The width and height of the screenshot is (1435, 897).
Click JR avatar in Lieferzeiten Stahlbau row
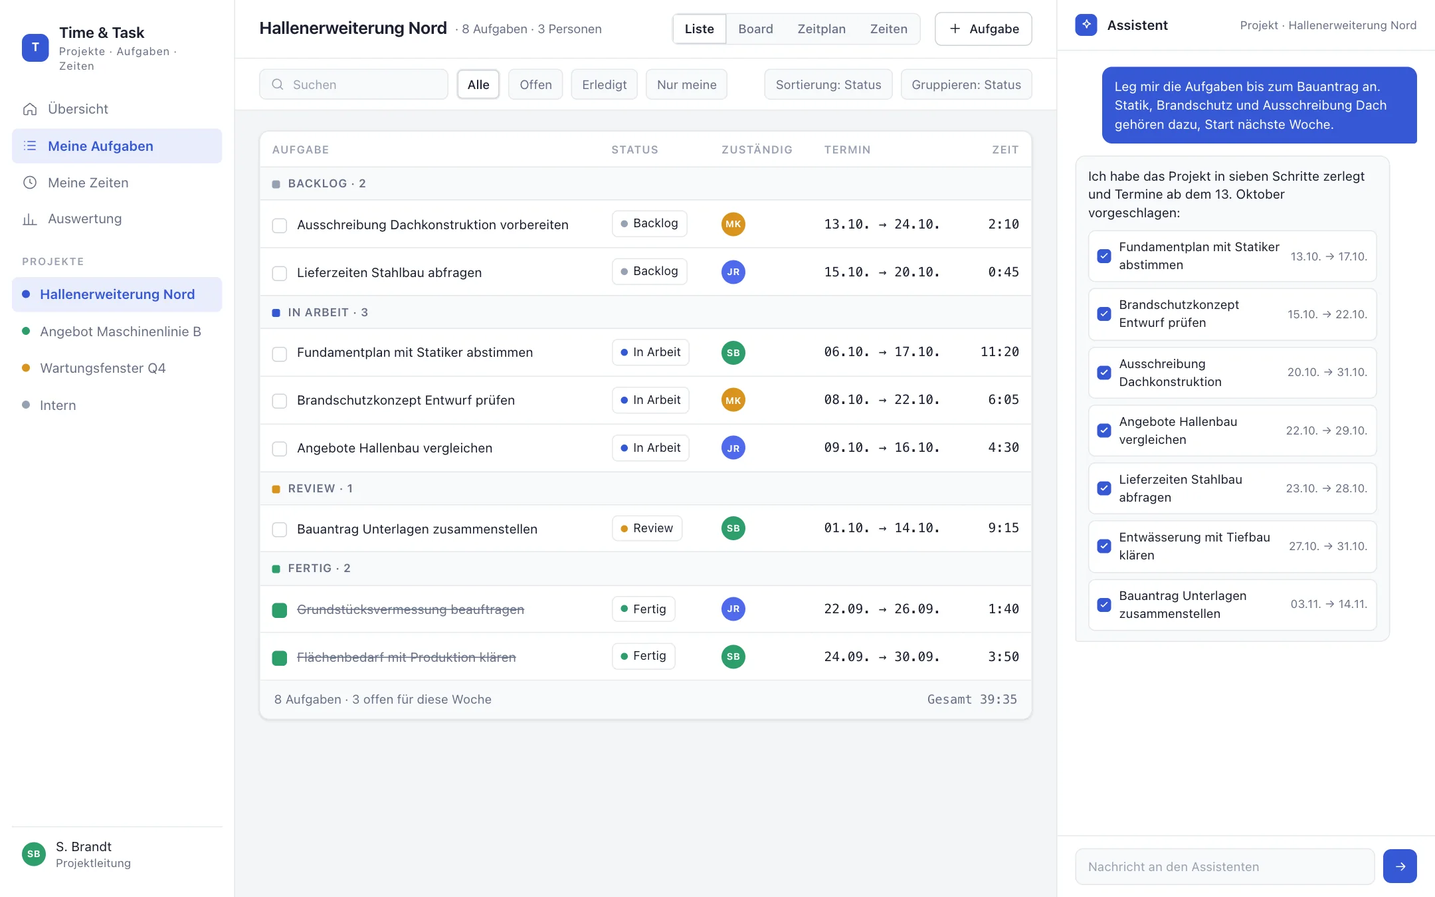(733, 272)
